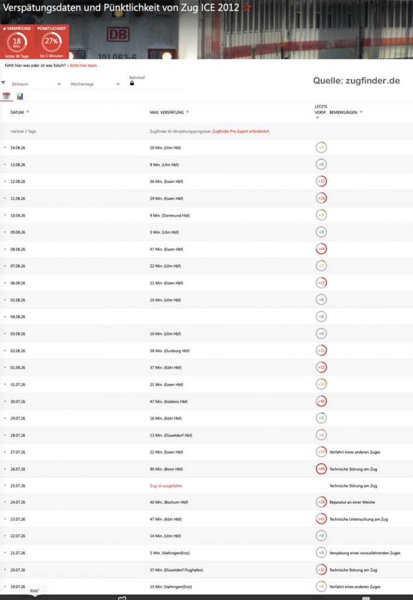
Task: Open the Zeitraum dropdown
Action: 36,84
